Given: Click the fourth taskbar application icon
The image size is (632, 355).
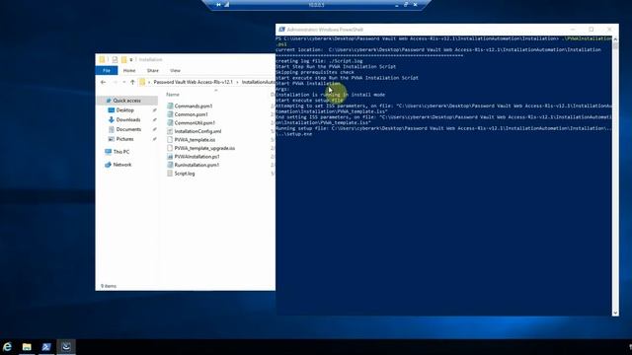Looking at the screenshot, I should [x=66, y=346].
